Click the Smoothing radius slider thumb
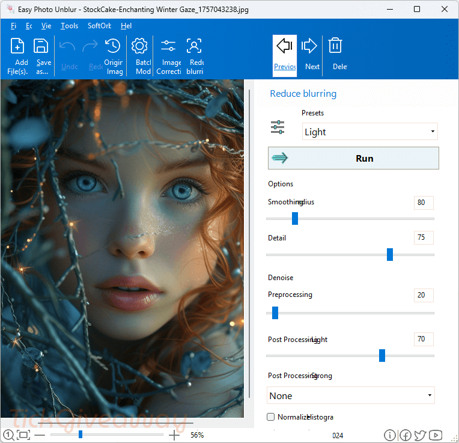459x443 pixels. point(295,218)
